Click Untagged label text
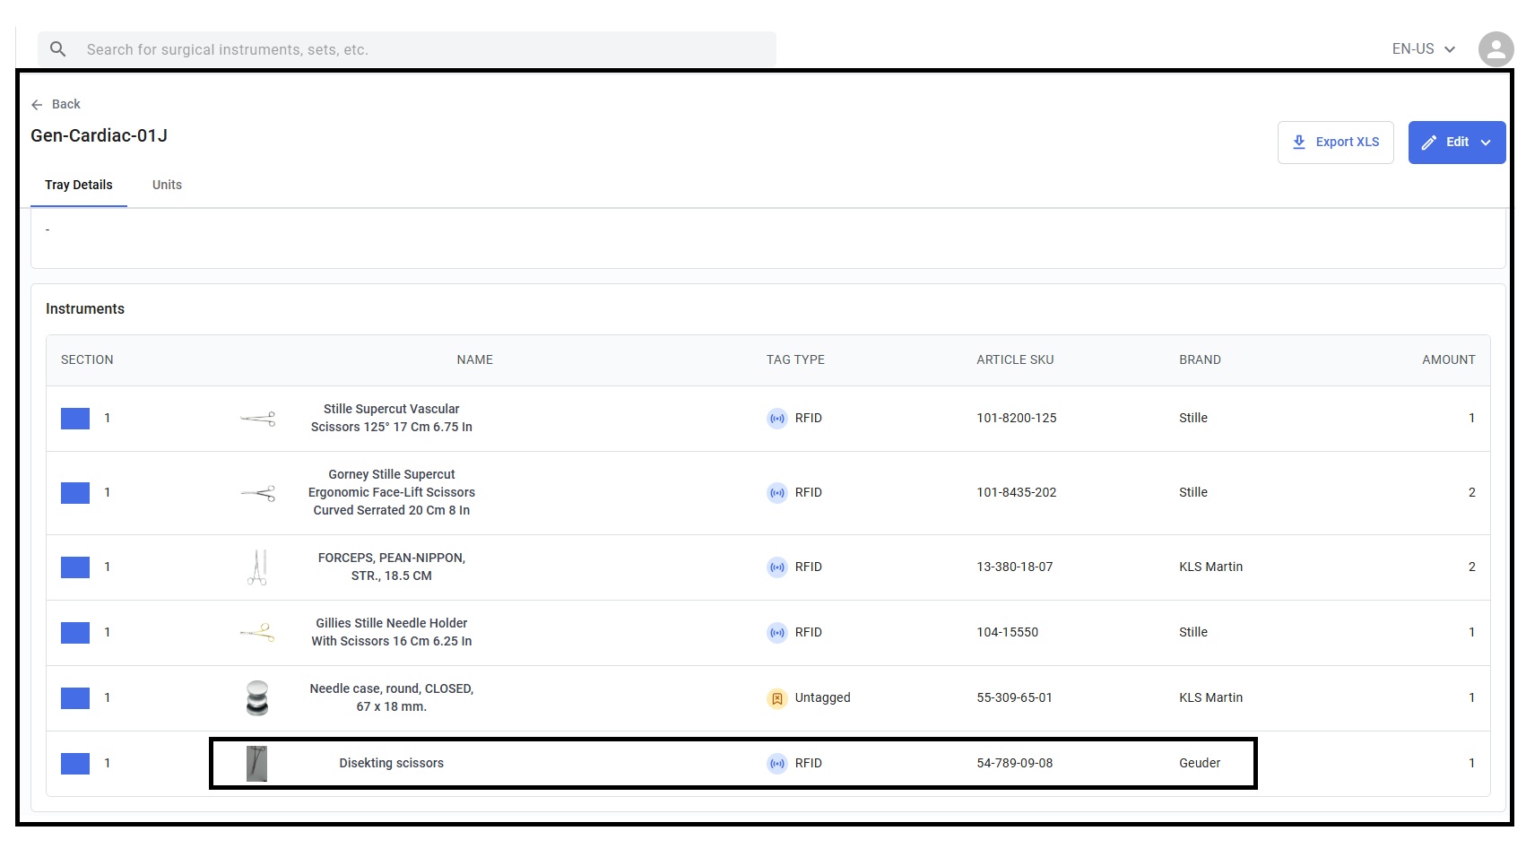This screenshot has width=1526, height=857. point(823,697)
